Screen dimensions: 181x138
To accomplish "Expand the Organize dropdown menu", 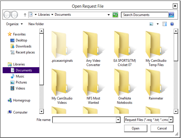I will pyautogui.click(x=14, y=24).
